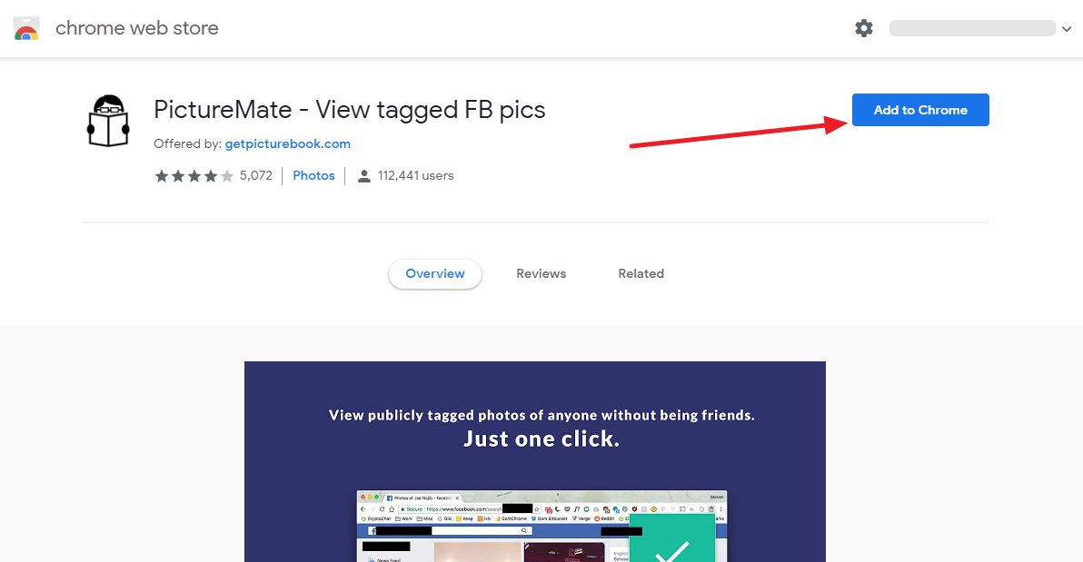Viewport: 1083px width, 562px height.
Task: Click the 112,441 users count
Action: tap(415, 175)
